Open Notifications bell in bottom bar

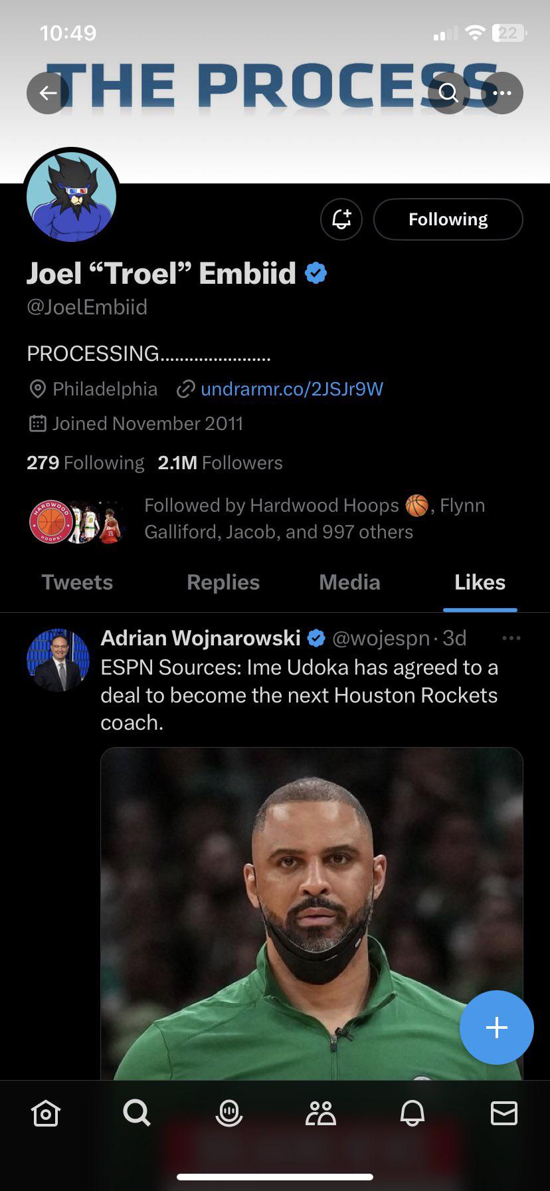coord(412,1113)
